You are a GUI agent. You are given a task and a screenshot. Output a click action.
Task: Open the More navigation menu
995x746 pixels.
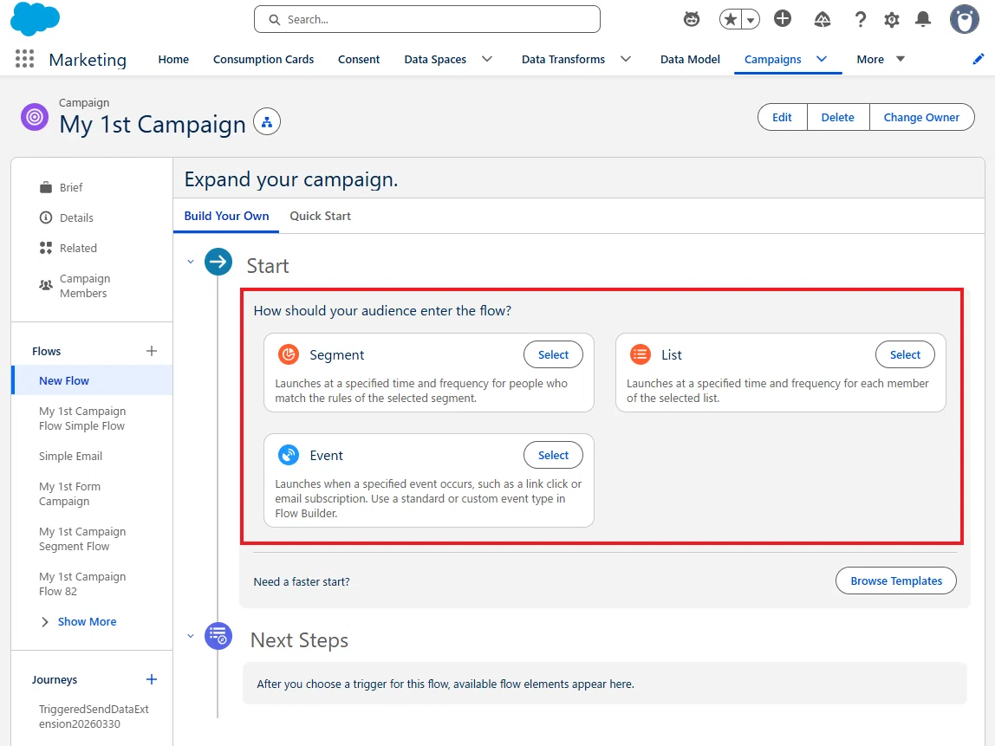pos(881,59)
